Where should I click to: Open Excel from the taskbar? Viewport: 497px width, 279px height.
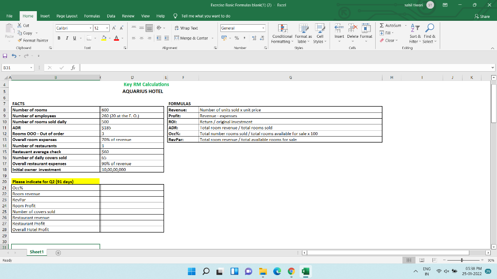coord(305,272)
